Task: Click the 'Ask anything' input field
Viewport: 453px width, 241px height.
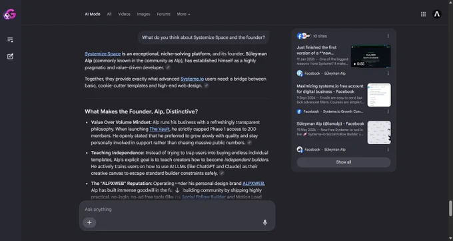Action: click(x=177, y=210)
